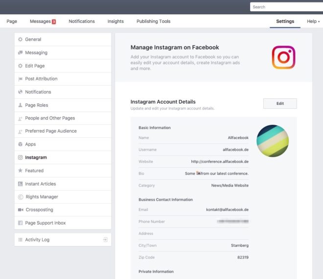Image resolution: width=323 pixels, height=279 pixels.
Task: Click the Instagram camera icon in sidebar
Action: tap(20, 158)
